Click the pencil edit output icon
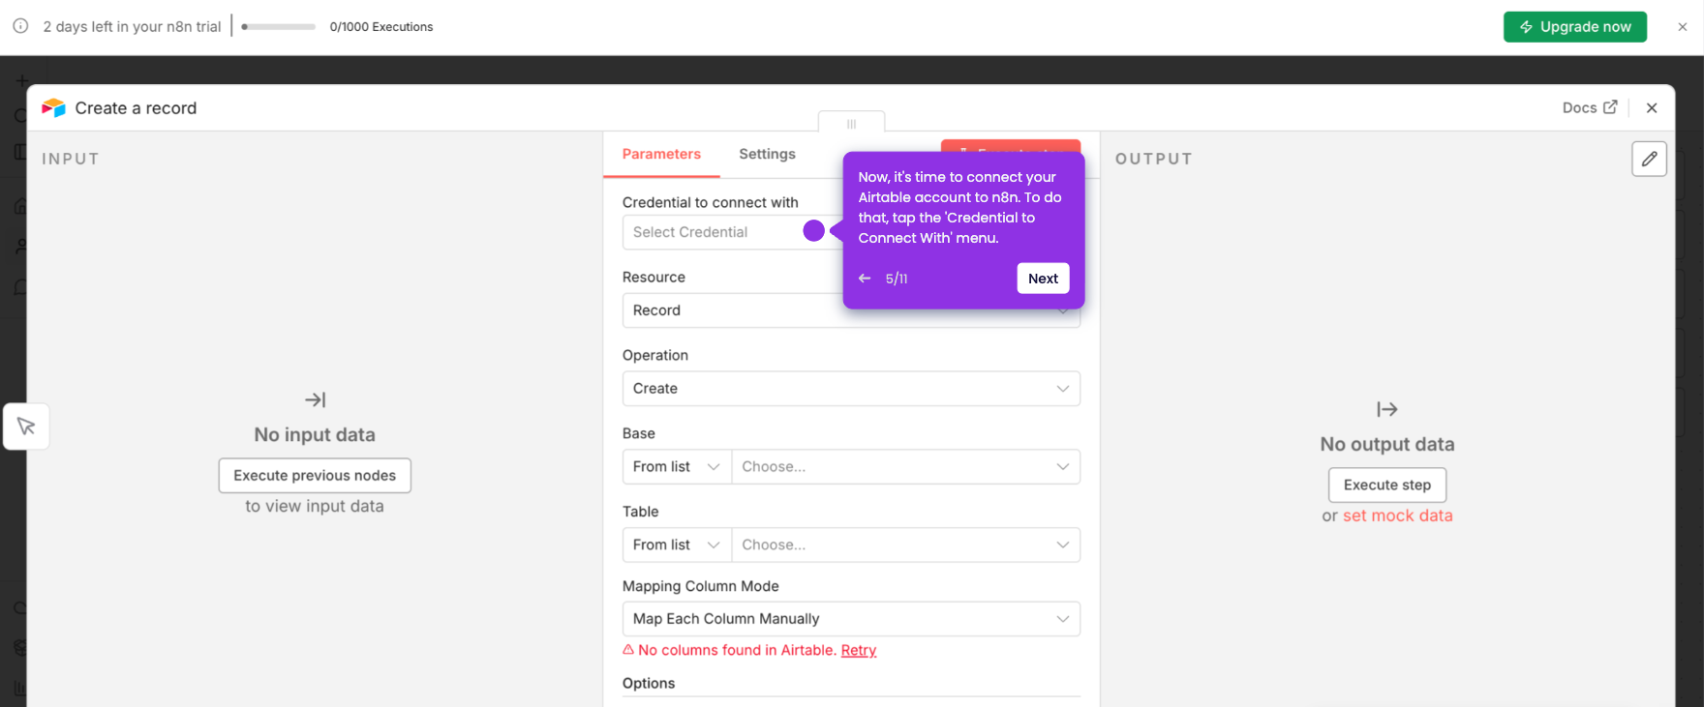1704x707 pixels. pyautogui.click(x=1649, y=159)
